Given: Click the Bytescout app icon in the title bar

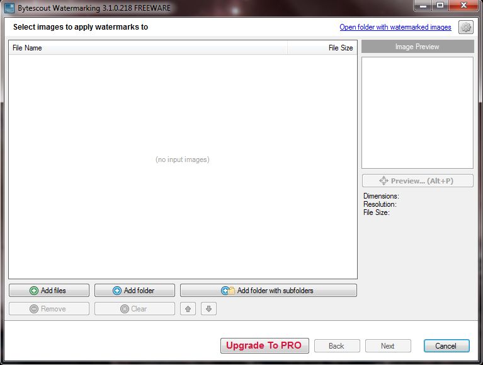Looking at the screenshot, I should (x=9, y=8).
